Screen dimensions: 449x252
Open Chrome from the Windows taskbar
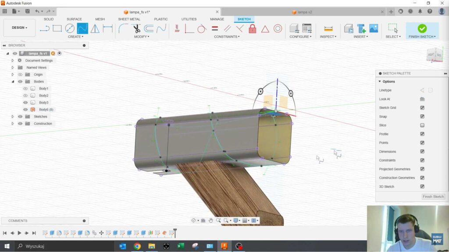137,246
